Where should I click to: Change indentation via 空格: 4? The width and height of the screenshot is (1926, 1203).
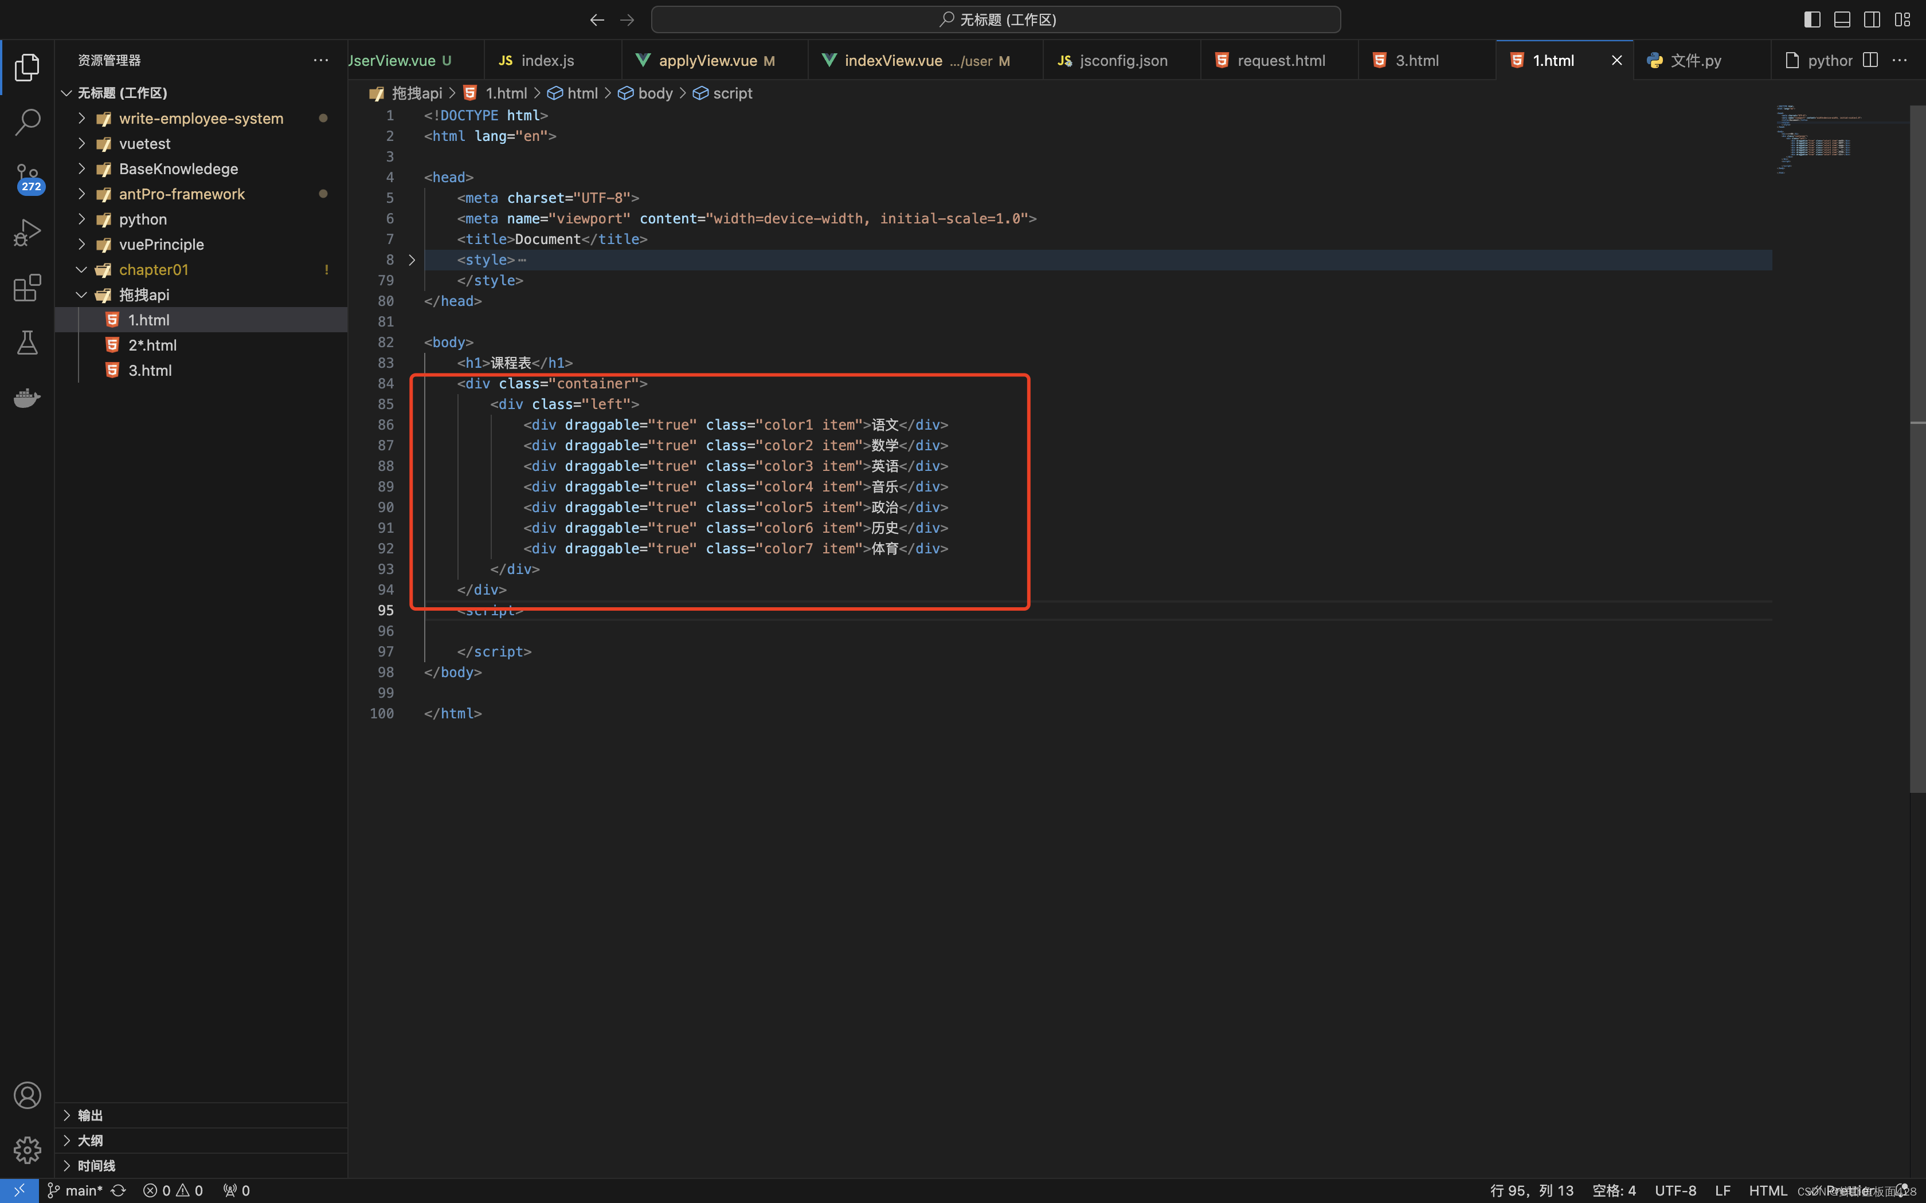[x=1614, y=1190]
